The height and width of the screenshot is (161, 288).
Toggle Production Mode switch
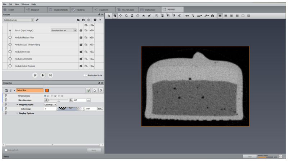85,75
